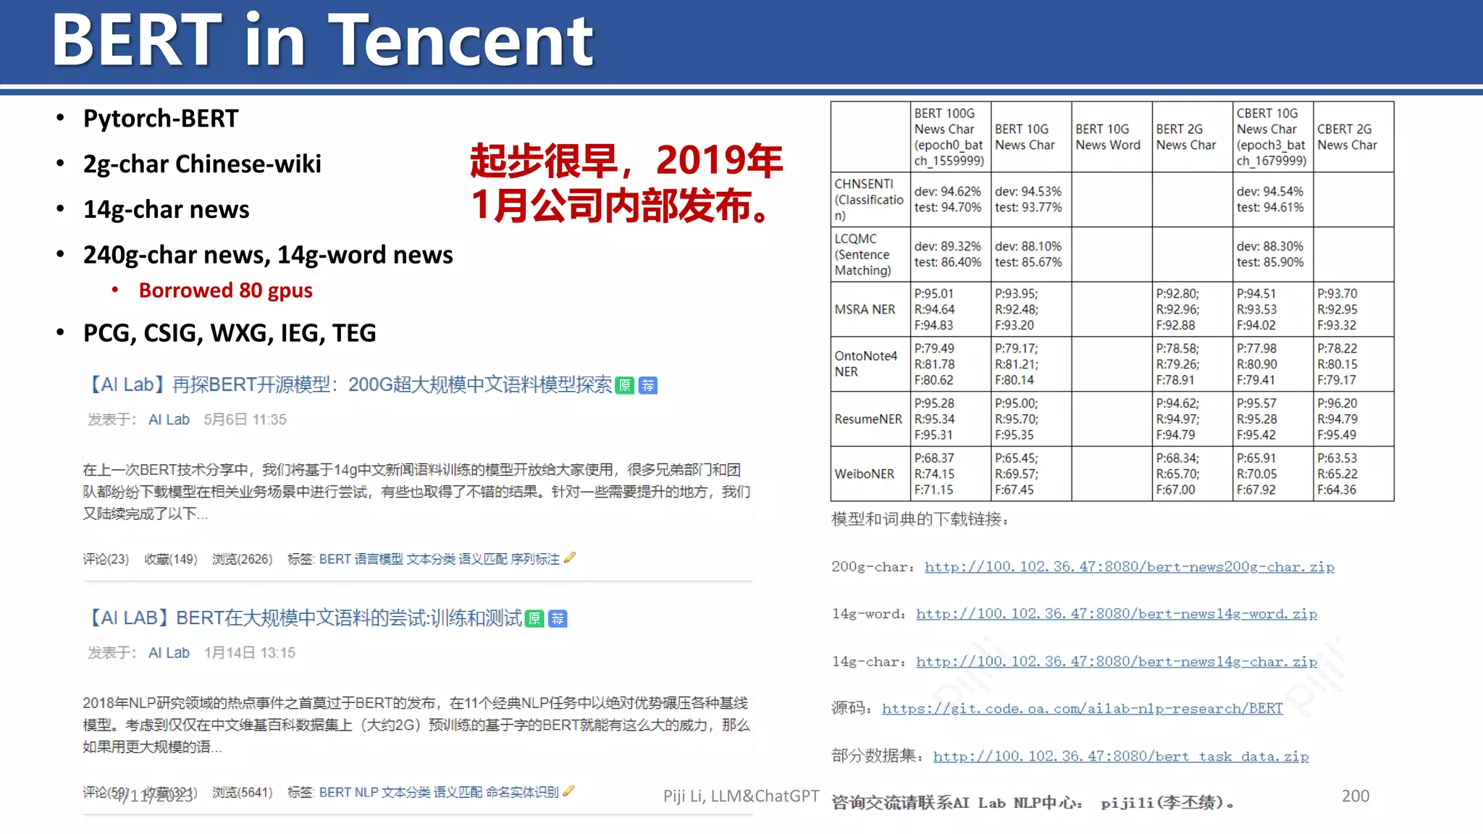Click pencil edit icon after 命名实体识别 tag

tap(569, 791)
